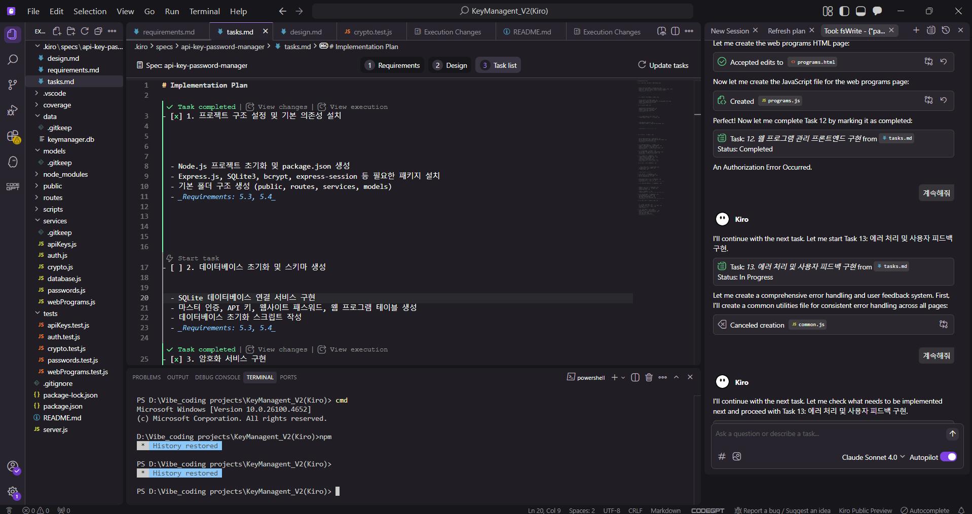Screen dimensions: 972x514
Task: Open server.js file in explorer
Action: point(55,429)
